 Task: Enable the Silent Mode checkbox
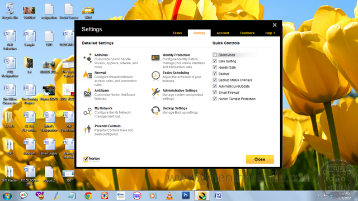click(x=215, y=55)
